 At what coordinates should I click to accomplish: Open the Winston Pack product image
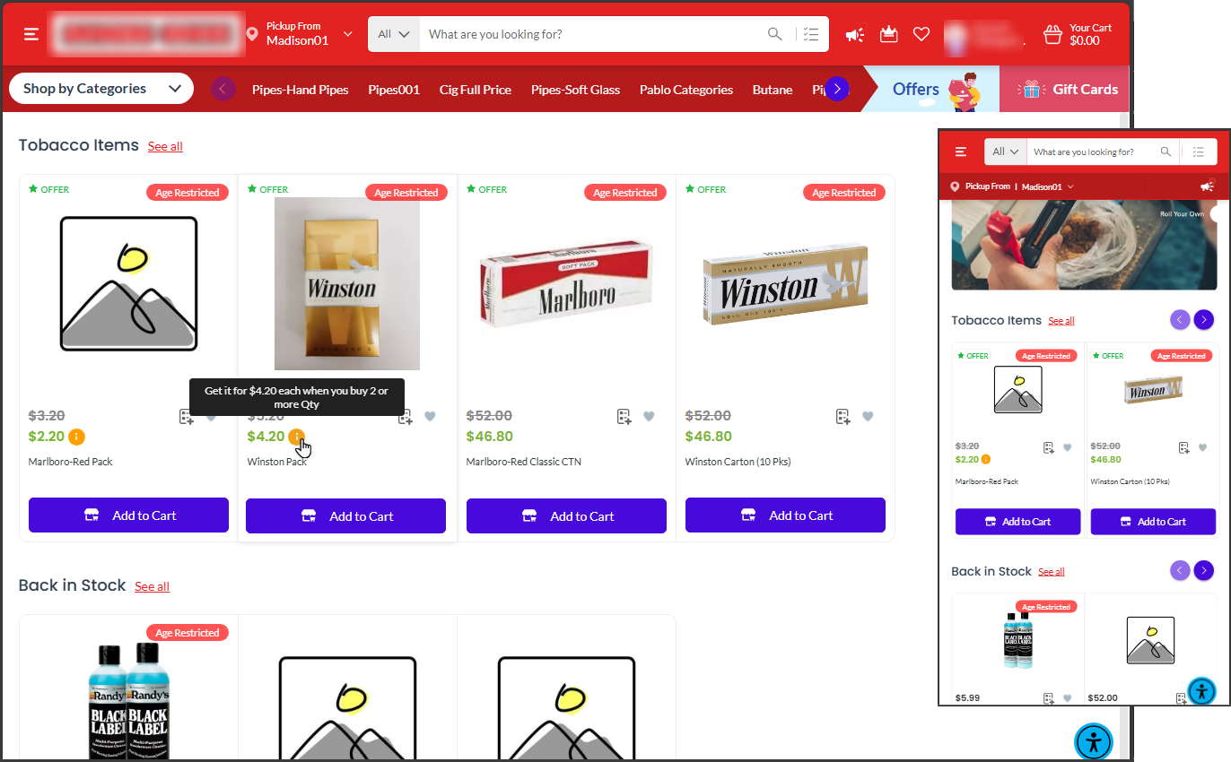point(346,283)
